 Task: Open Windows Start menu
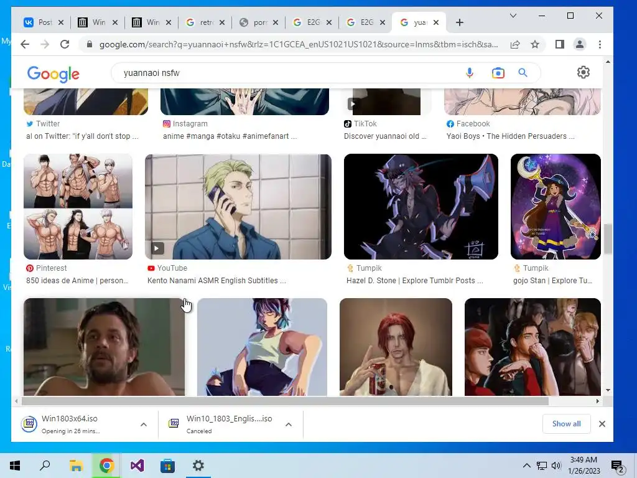point(15,466)
